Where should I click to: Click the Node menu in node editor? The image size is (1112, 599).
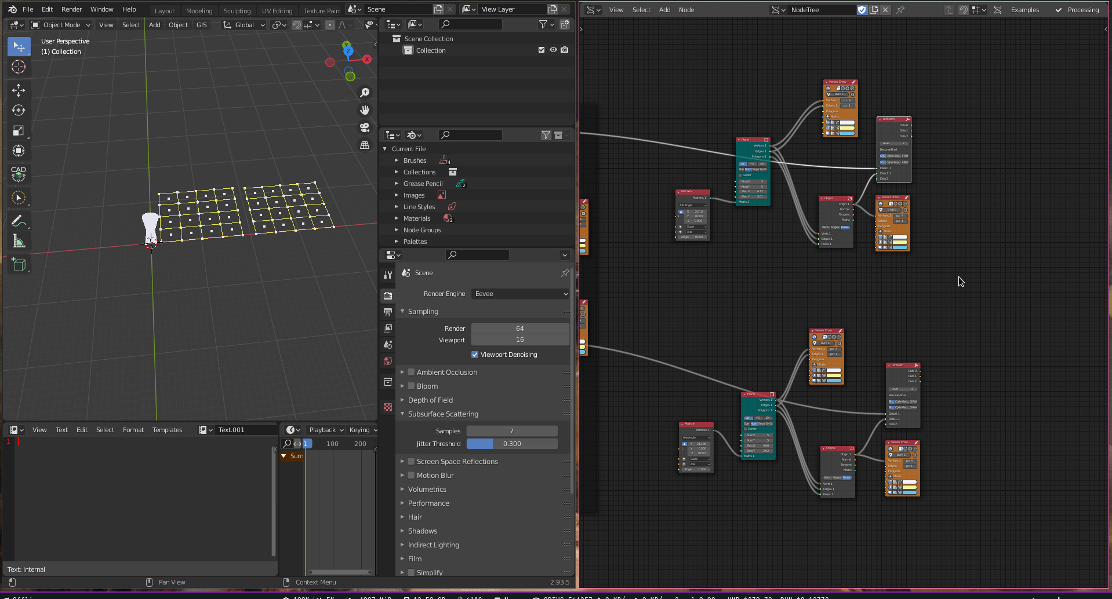686,10
